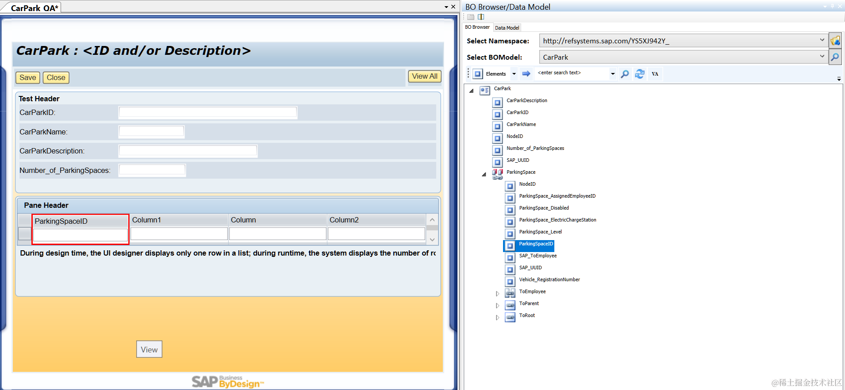Click the BOModel search magnifier button
This screenshot has height=390, width=845.
point(835,57)
